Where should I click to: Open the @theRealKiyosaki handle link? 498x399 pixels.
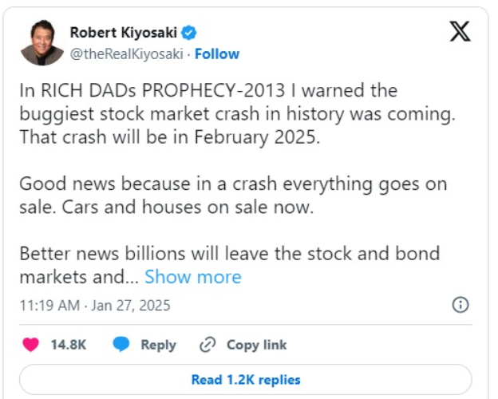126,54
